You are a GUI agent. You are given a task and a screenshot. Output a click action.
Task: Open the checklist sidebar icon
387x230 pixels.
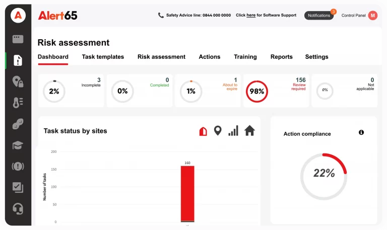coord(18,187)
